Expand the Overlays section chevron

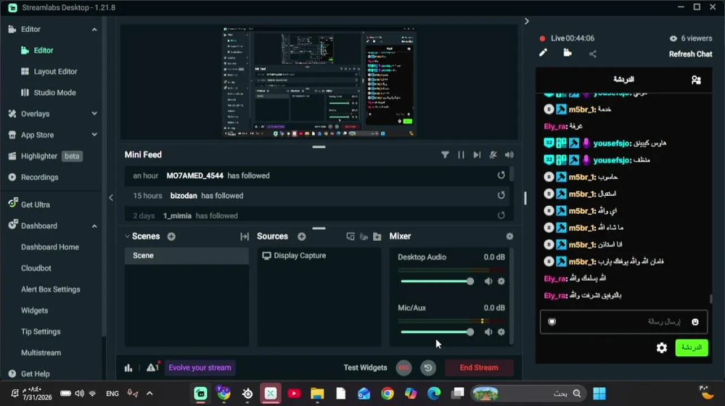click(x=94, y=114)
